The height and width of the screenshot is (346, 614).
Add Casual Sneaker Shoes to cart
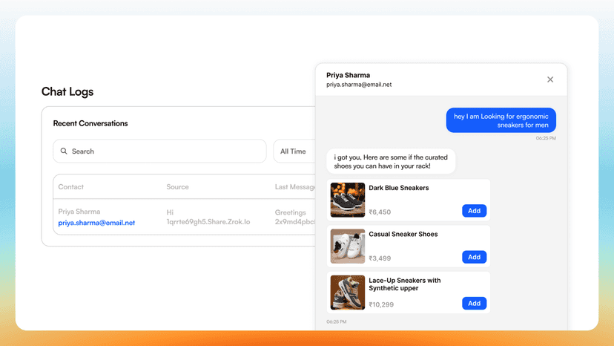click(474, 257)
